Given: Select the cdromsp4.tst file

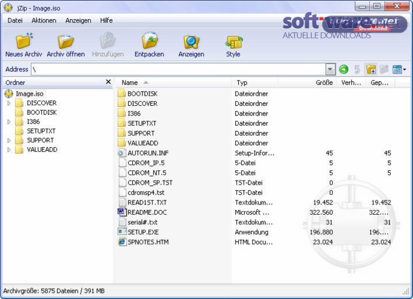Looking at the screenshot, I should (x=146, y=193).
